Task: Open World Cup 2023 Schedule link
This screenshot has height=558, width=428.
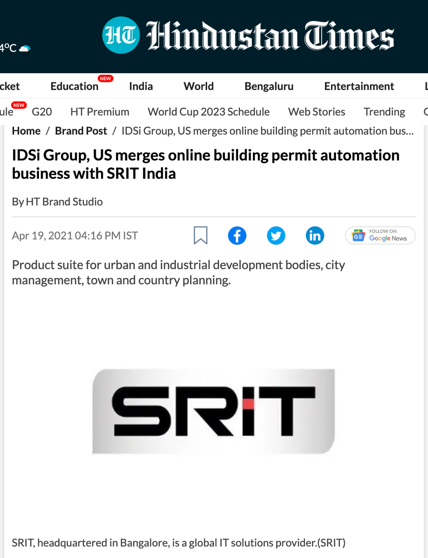Action: click(x=209, y=112)
